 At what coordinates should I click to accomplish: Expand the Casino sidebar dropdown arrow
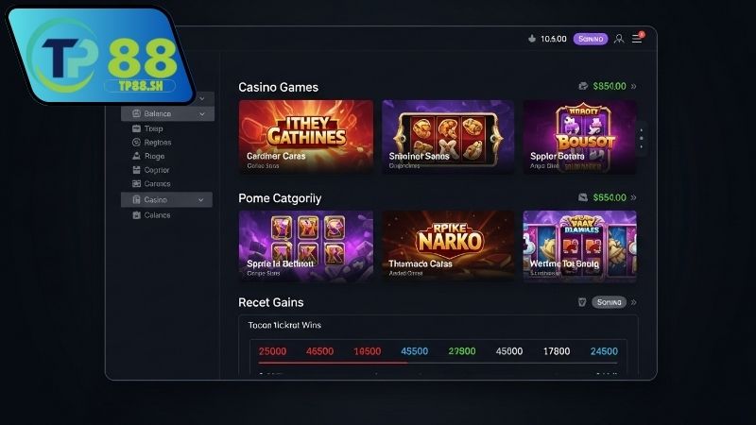pyautogui.click(x=201, y=200)
